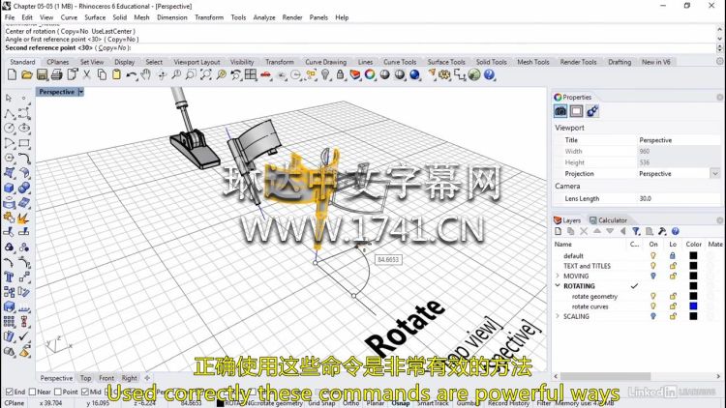Viewport: 726px width, 408px height.
Task: Toggle the Point osnap checkbox
Action: click(x=58, y=392)
